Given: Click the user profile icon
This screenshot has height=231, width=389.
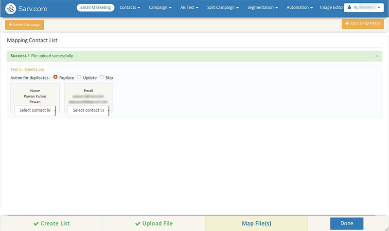Looking at the screenshot, I should point(349,7).
